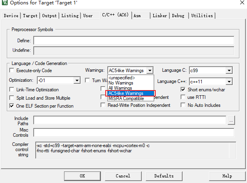The width and height of the screenshot is (247, 183).
Task: Open the Debug tab
Action: pyautogui.click(x=178, y=16)
